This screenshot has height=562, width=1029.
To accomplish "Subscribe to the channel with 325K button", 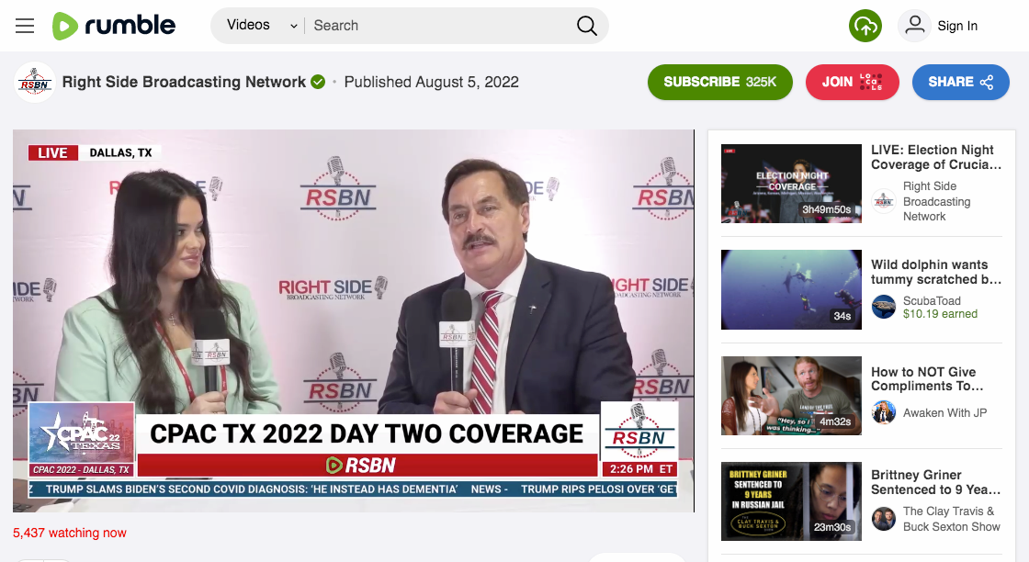I will click(720, 82).
